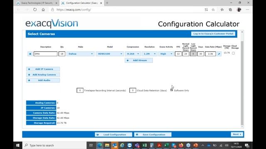Open Internet Explorer from taskbar
Viewport: 266px width, 149px height.
[x=122, y=145]
